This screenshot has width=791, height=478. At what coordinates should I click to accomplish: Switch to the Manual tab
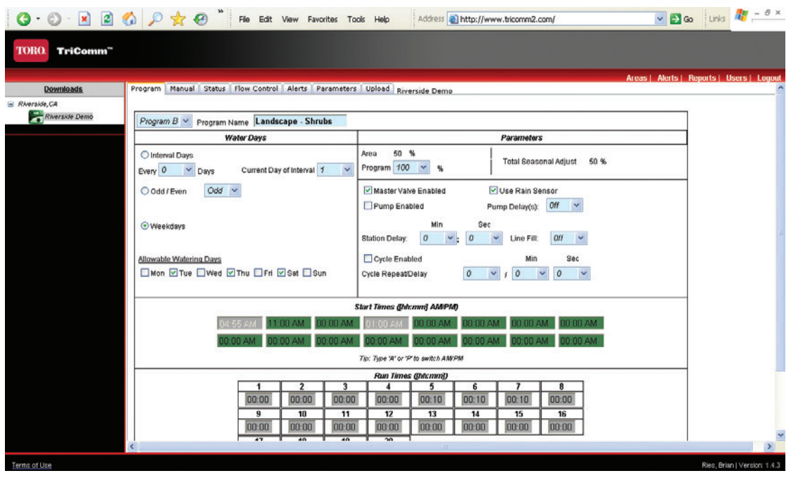pyautogui.click(x=182, y=89)
